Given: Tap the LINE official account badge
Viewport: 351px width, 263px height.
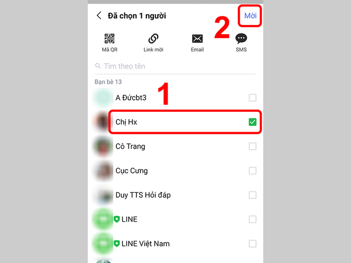Looking at the screenshot, I should [117, 219].
